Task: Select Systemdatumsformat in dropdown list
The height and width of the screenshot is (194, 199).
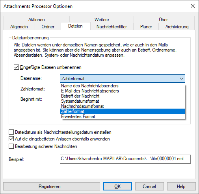Action: point(123,101)
